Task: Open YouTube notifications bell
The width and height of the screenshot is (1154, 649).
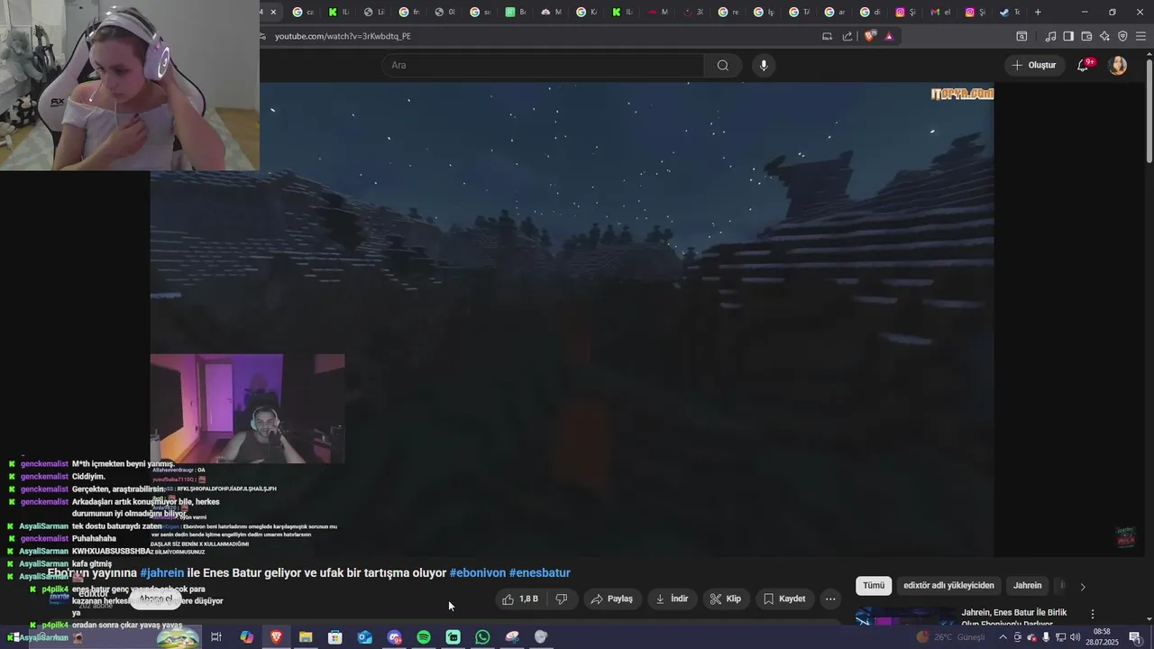Action: [1084, 65]
